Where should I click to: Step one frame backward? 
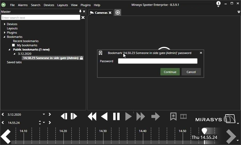[x=64, y=116]
